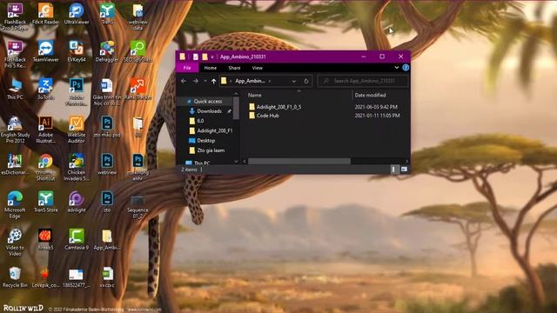Open the File tab in Explorer
This screenshot has width=557, height=313.
[187, 68]
